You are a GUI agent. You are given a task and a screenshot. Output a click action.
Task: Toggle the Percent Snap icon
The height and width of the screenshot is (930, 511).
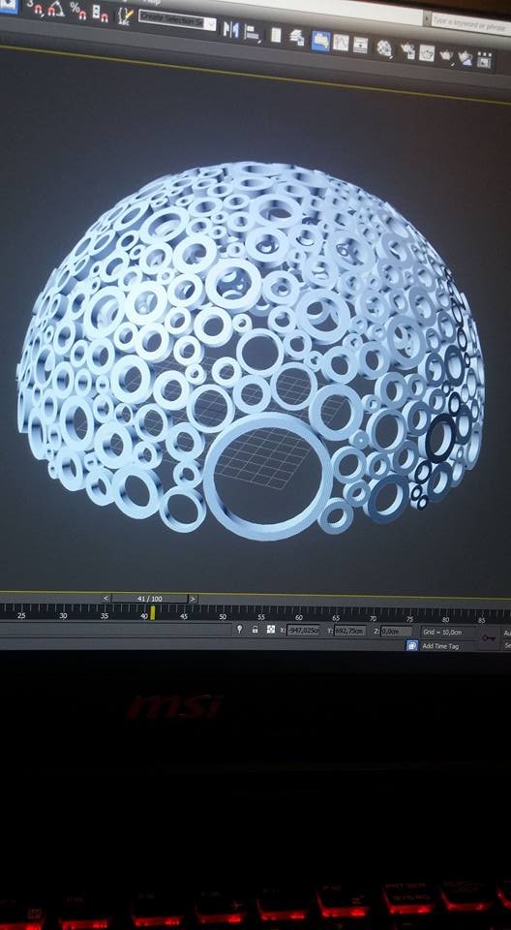click(77, 10)
